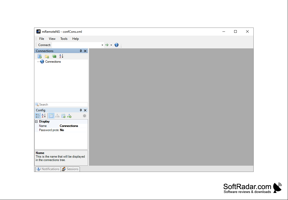Click the Connect address input field

pyautogui.click(x=76, y=45)
